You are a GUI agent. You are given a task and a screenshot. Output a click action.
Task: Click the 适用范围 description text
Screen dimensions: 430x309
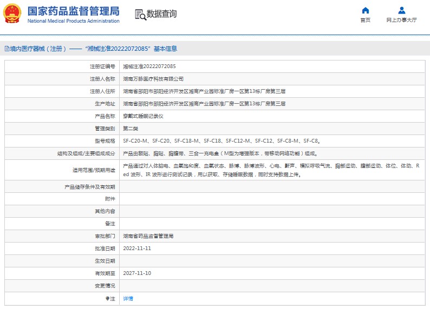(271, 170)
